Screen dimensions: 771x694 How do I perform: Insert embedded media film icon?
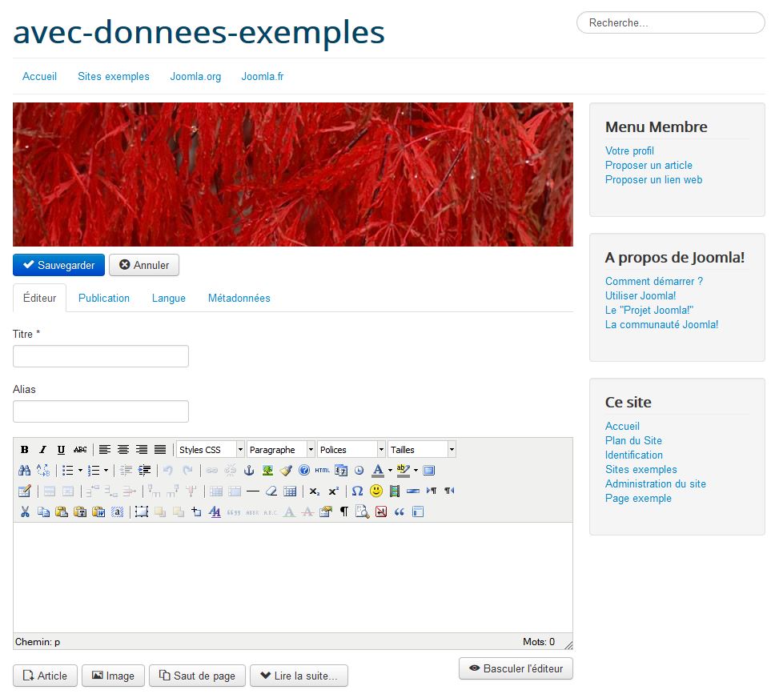click(395, 491)
